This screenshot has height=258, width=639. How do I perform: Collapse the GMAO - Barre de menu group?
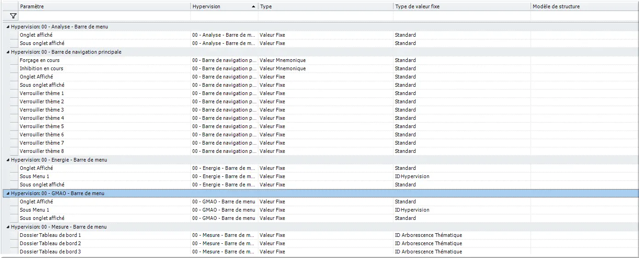7,194
